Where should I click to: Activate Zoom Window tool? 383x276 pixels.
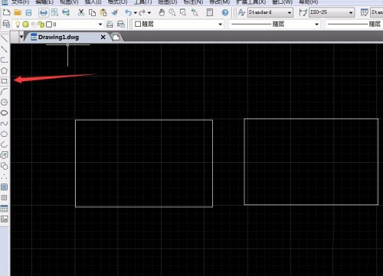[x=183, y=12]
